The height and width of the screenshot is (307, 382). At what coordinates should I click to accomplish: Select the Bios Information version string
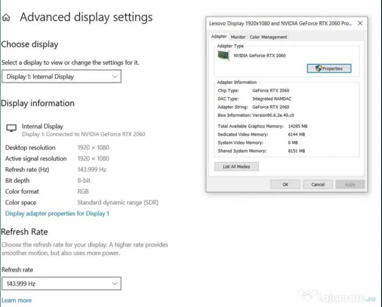273,115
